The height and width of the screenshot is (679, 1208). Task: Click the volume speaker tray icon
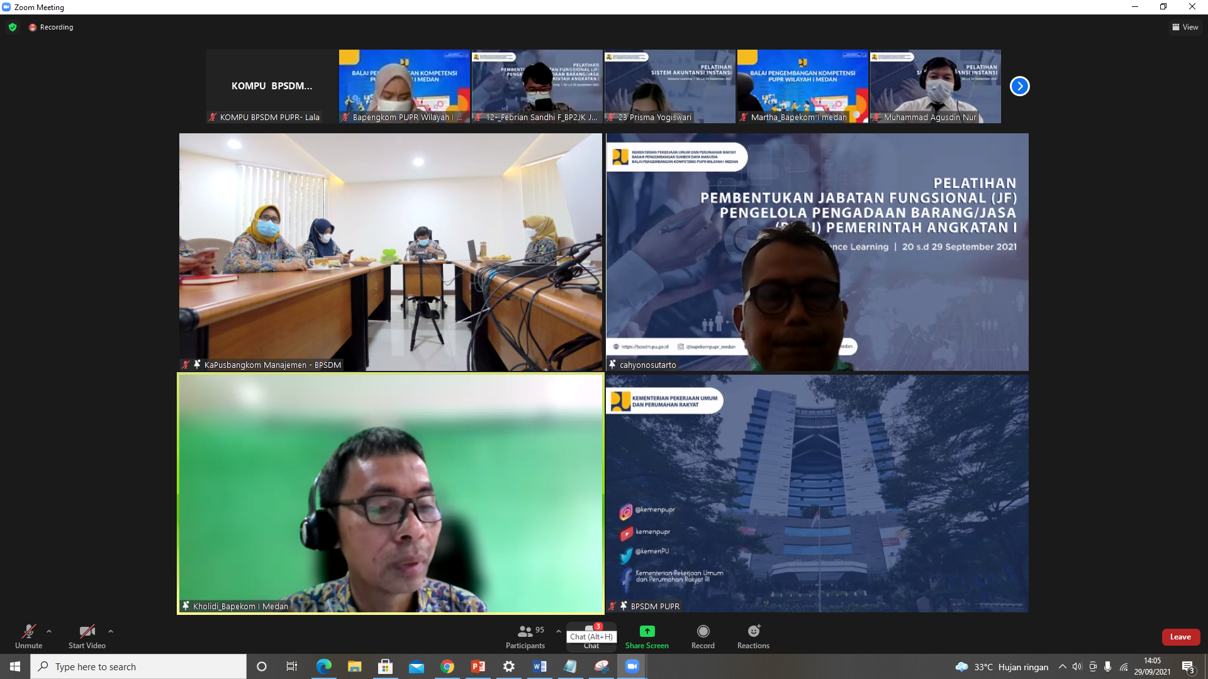click(x=1077, y=667)
